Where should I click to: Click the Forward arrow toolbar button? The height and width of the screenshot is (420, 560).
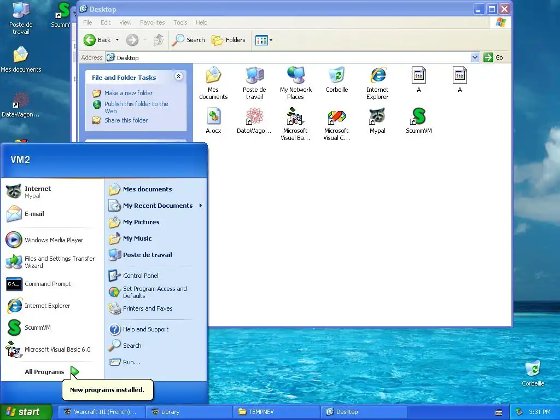pyautogui.click(x=132, y=40)
